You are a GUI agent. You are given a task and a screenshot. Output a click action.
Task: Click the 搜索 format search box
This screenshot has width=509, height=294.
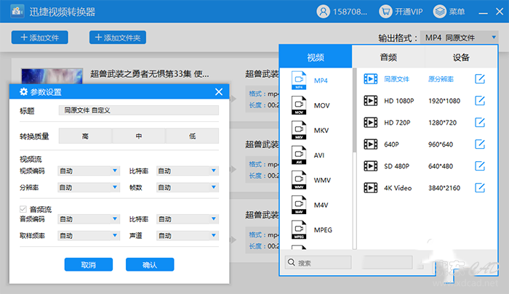tap(318, 262)
